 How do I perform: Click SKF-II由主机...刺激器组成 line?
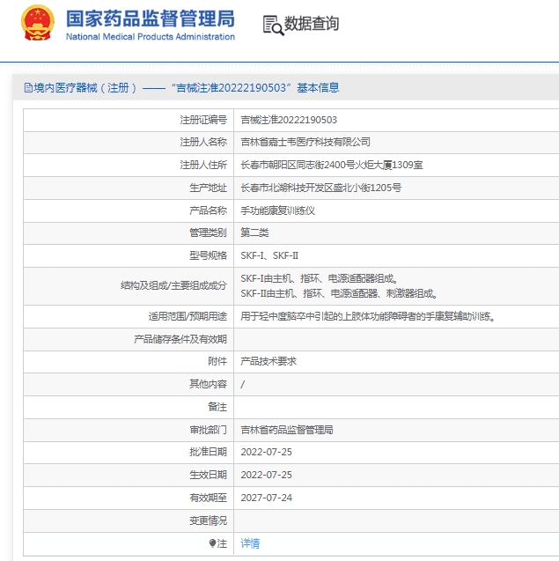click(339, 294)
